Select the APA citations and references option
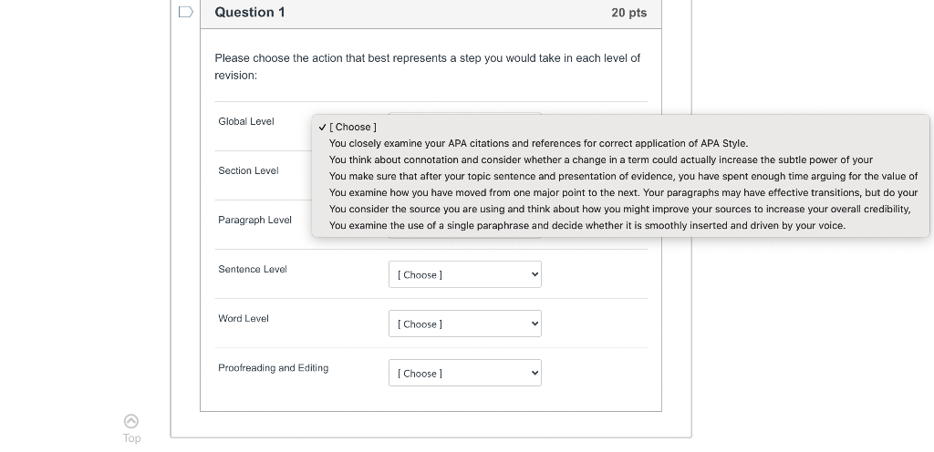The width and height of the screenshot is (934, 452). point(538,143)
